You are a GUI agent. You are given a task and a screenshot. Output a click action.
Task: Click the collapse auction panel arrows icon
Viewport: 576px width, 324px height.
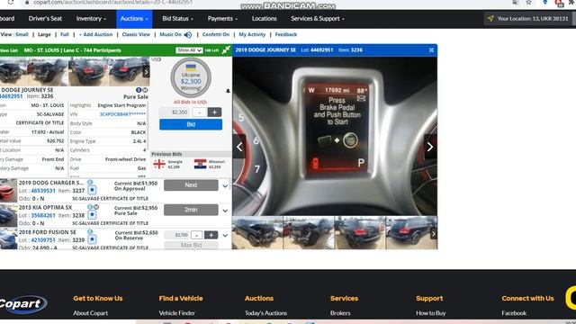226,50
